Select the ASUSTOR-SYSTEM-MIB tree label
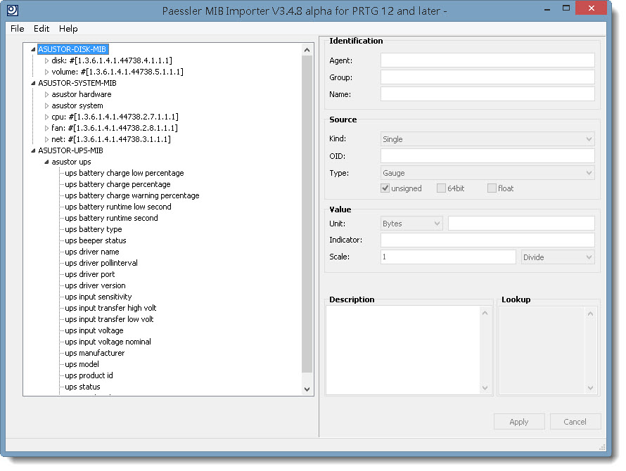The width and height of the screenshot is (626, 471). pyautogui.click(x=77, y=83)
